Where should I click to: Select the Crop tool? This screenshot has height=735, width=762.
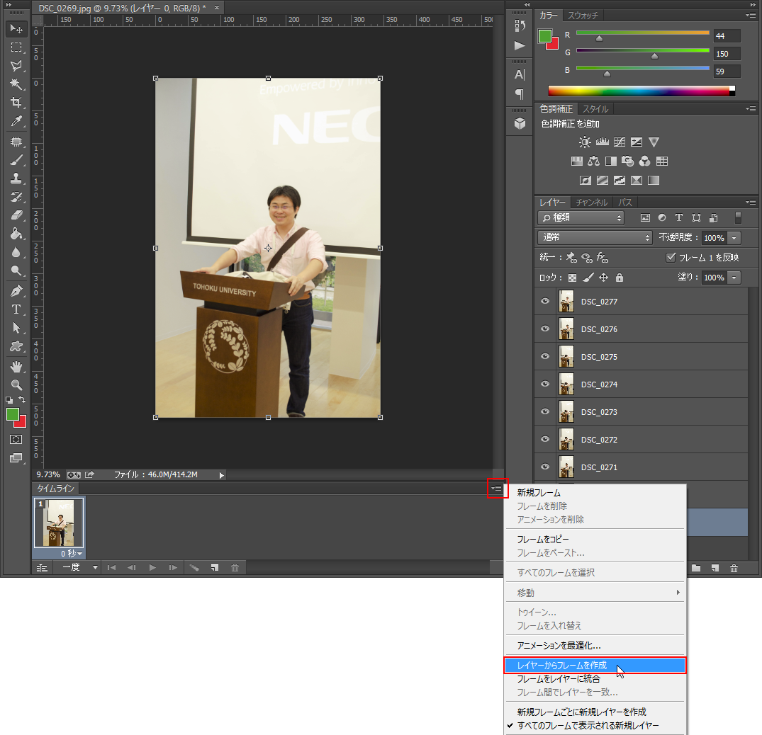tap(16, 103)
